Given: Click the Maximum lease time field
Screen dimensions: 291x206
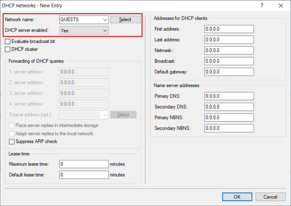Looking at the screenshot, I should coord(84,164).
